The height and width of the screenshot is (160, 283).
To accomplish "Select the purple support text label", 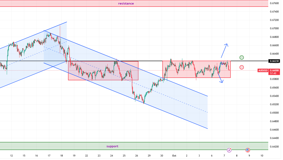I will pyautogui.click(x=112, y=146).
